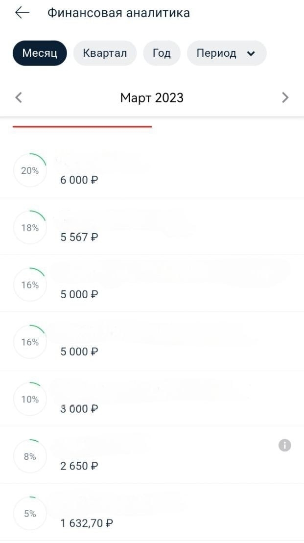Go to the next month
Image resolution: width=304 pixels, height=543 pixels.
tap(285, 97)
